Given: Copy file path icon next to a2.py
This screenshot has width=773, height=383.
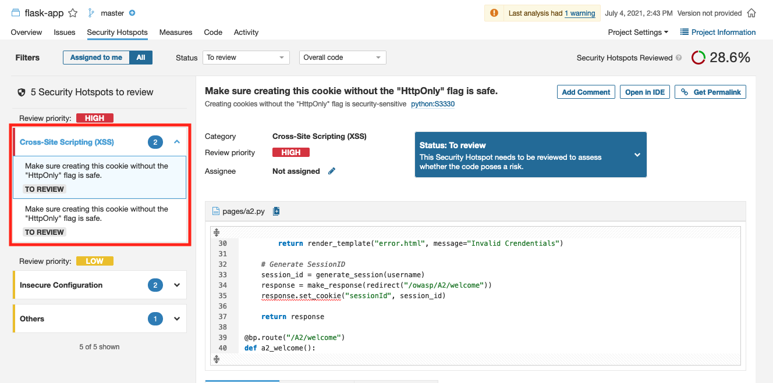Looking at the screenshot, I should click(x=276, y=211).
